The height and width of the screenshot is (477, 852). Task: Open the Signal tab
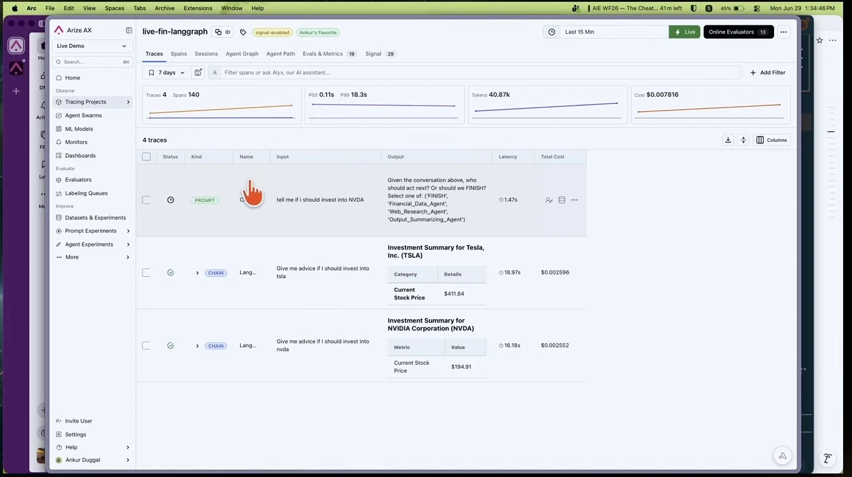(x=380, y=54)
